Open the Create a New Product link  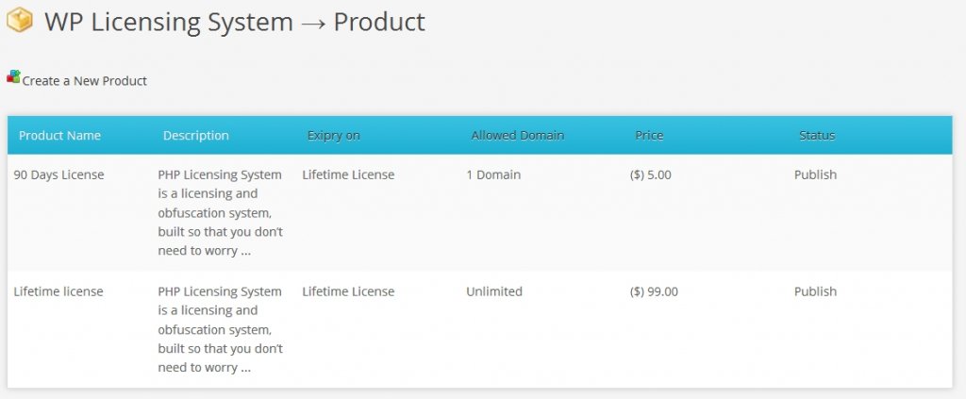tap(84, 81)
